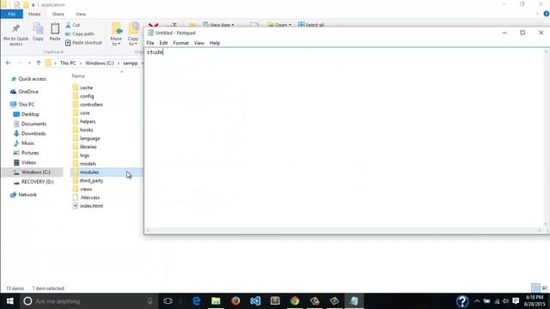Open Notepad Edit menu

163,43
